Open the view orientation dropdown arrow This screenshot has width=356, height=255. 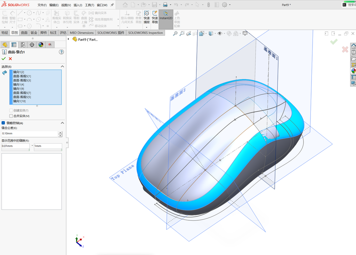click(x=206, y=34)
